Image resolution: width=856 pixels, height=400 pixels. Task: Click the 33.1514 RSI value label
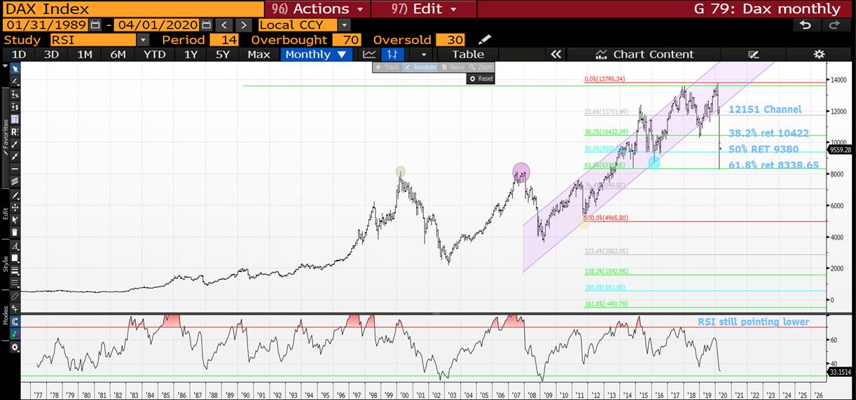(x=840, y=371)
